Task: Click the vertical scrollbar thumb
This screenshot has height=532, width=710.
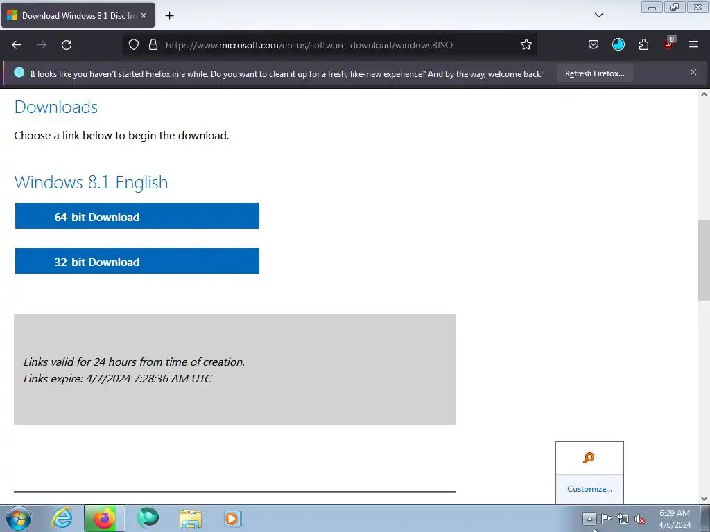Action: click(704, 260)
